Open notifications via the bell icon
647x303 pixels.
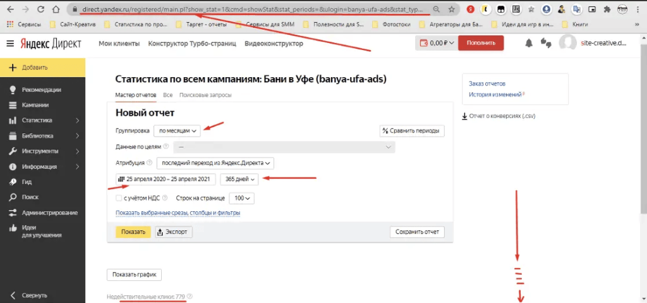pos(529,43)
